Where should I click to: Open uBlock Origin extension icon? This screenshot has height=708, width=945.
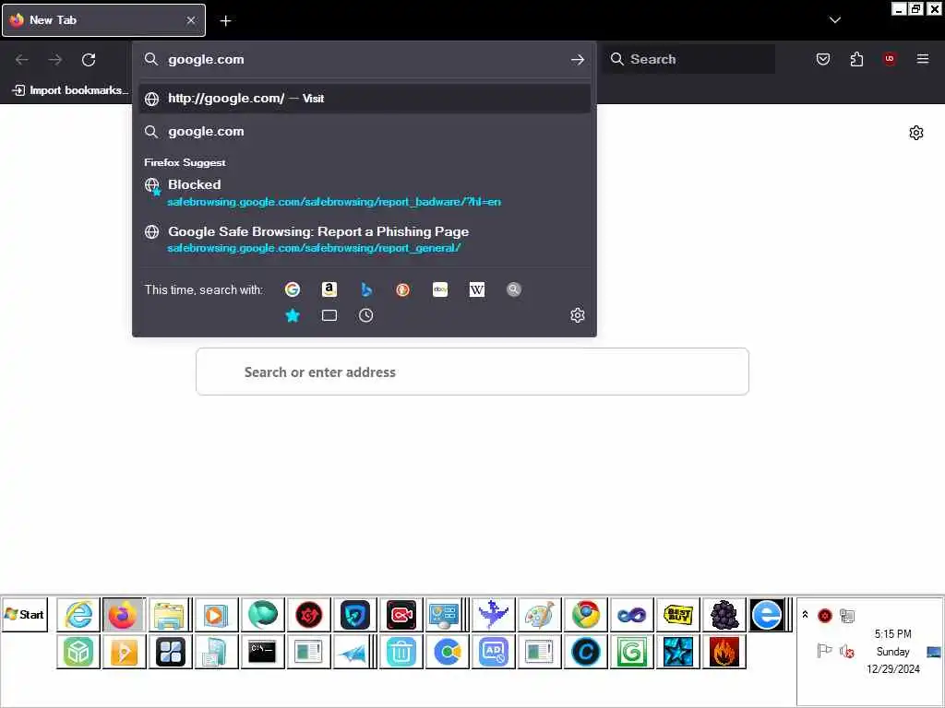[890, 59]
